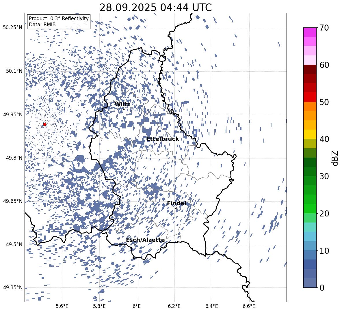Click the colorbar 60 tick label
Image resolution: width=342 pixels, height=312 pixels.
click(324, 65)
